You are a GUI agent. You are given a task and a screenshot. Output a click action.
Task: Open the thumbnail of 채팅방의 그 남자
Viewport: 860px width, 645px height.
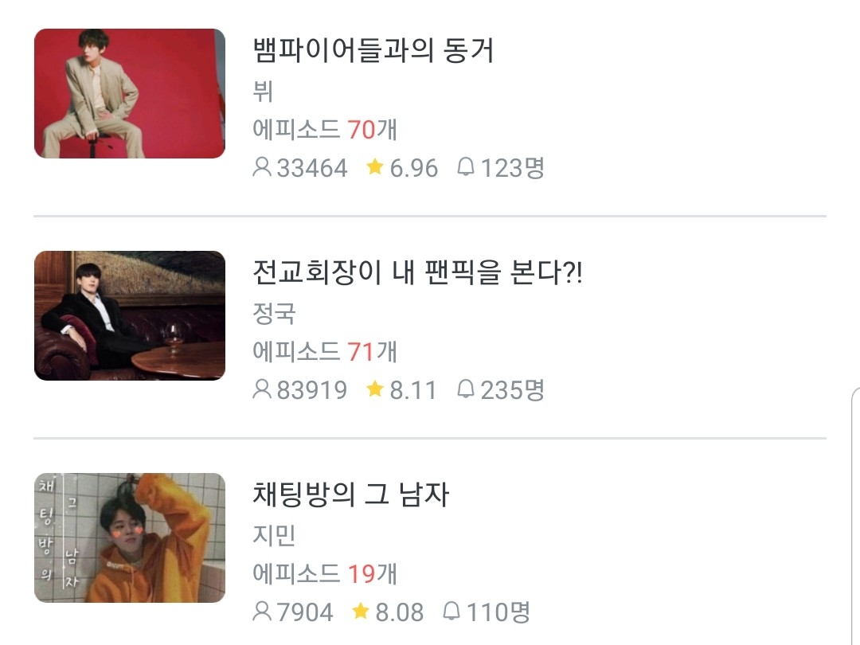130,538
